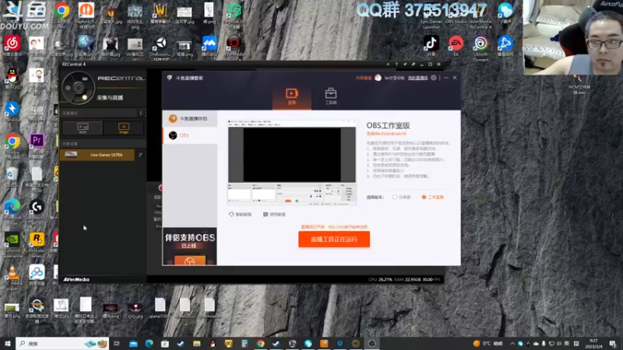Launch Microsoft Edge desktop icon

point(12,211)
